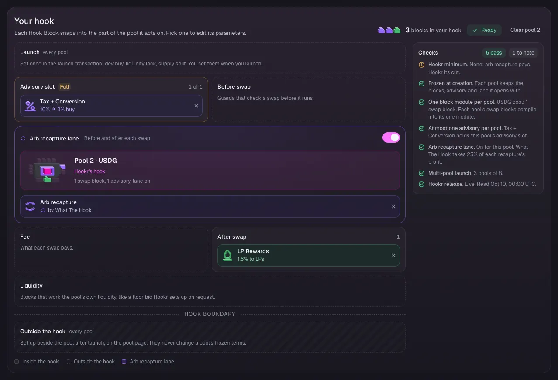
Task: Clear pool 2 via the header button
Action: click(525, 30)
